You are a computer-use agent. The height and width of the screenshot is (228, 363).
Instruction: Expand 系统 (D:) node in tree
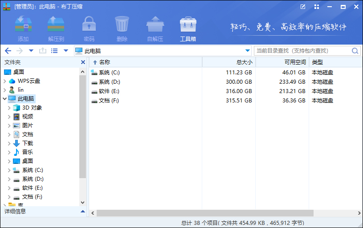[9, 179]
